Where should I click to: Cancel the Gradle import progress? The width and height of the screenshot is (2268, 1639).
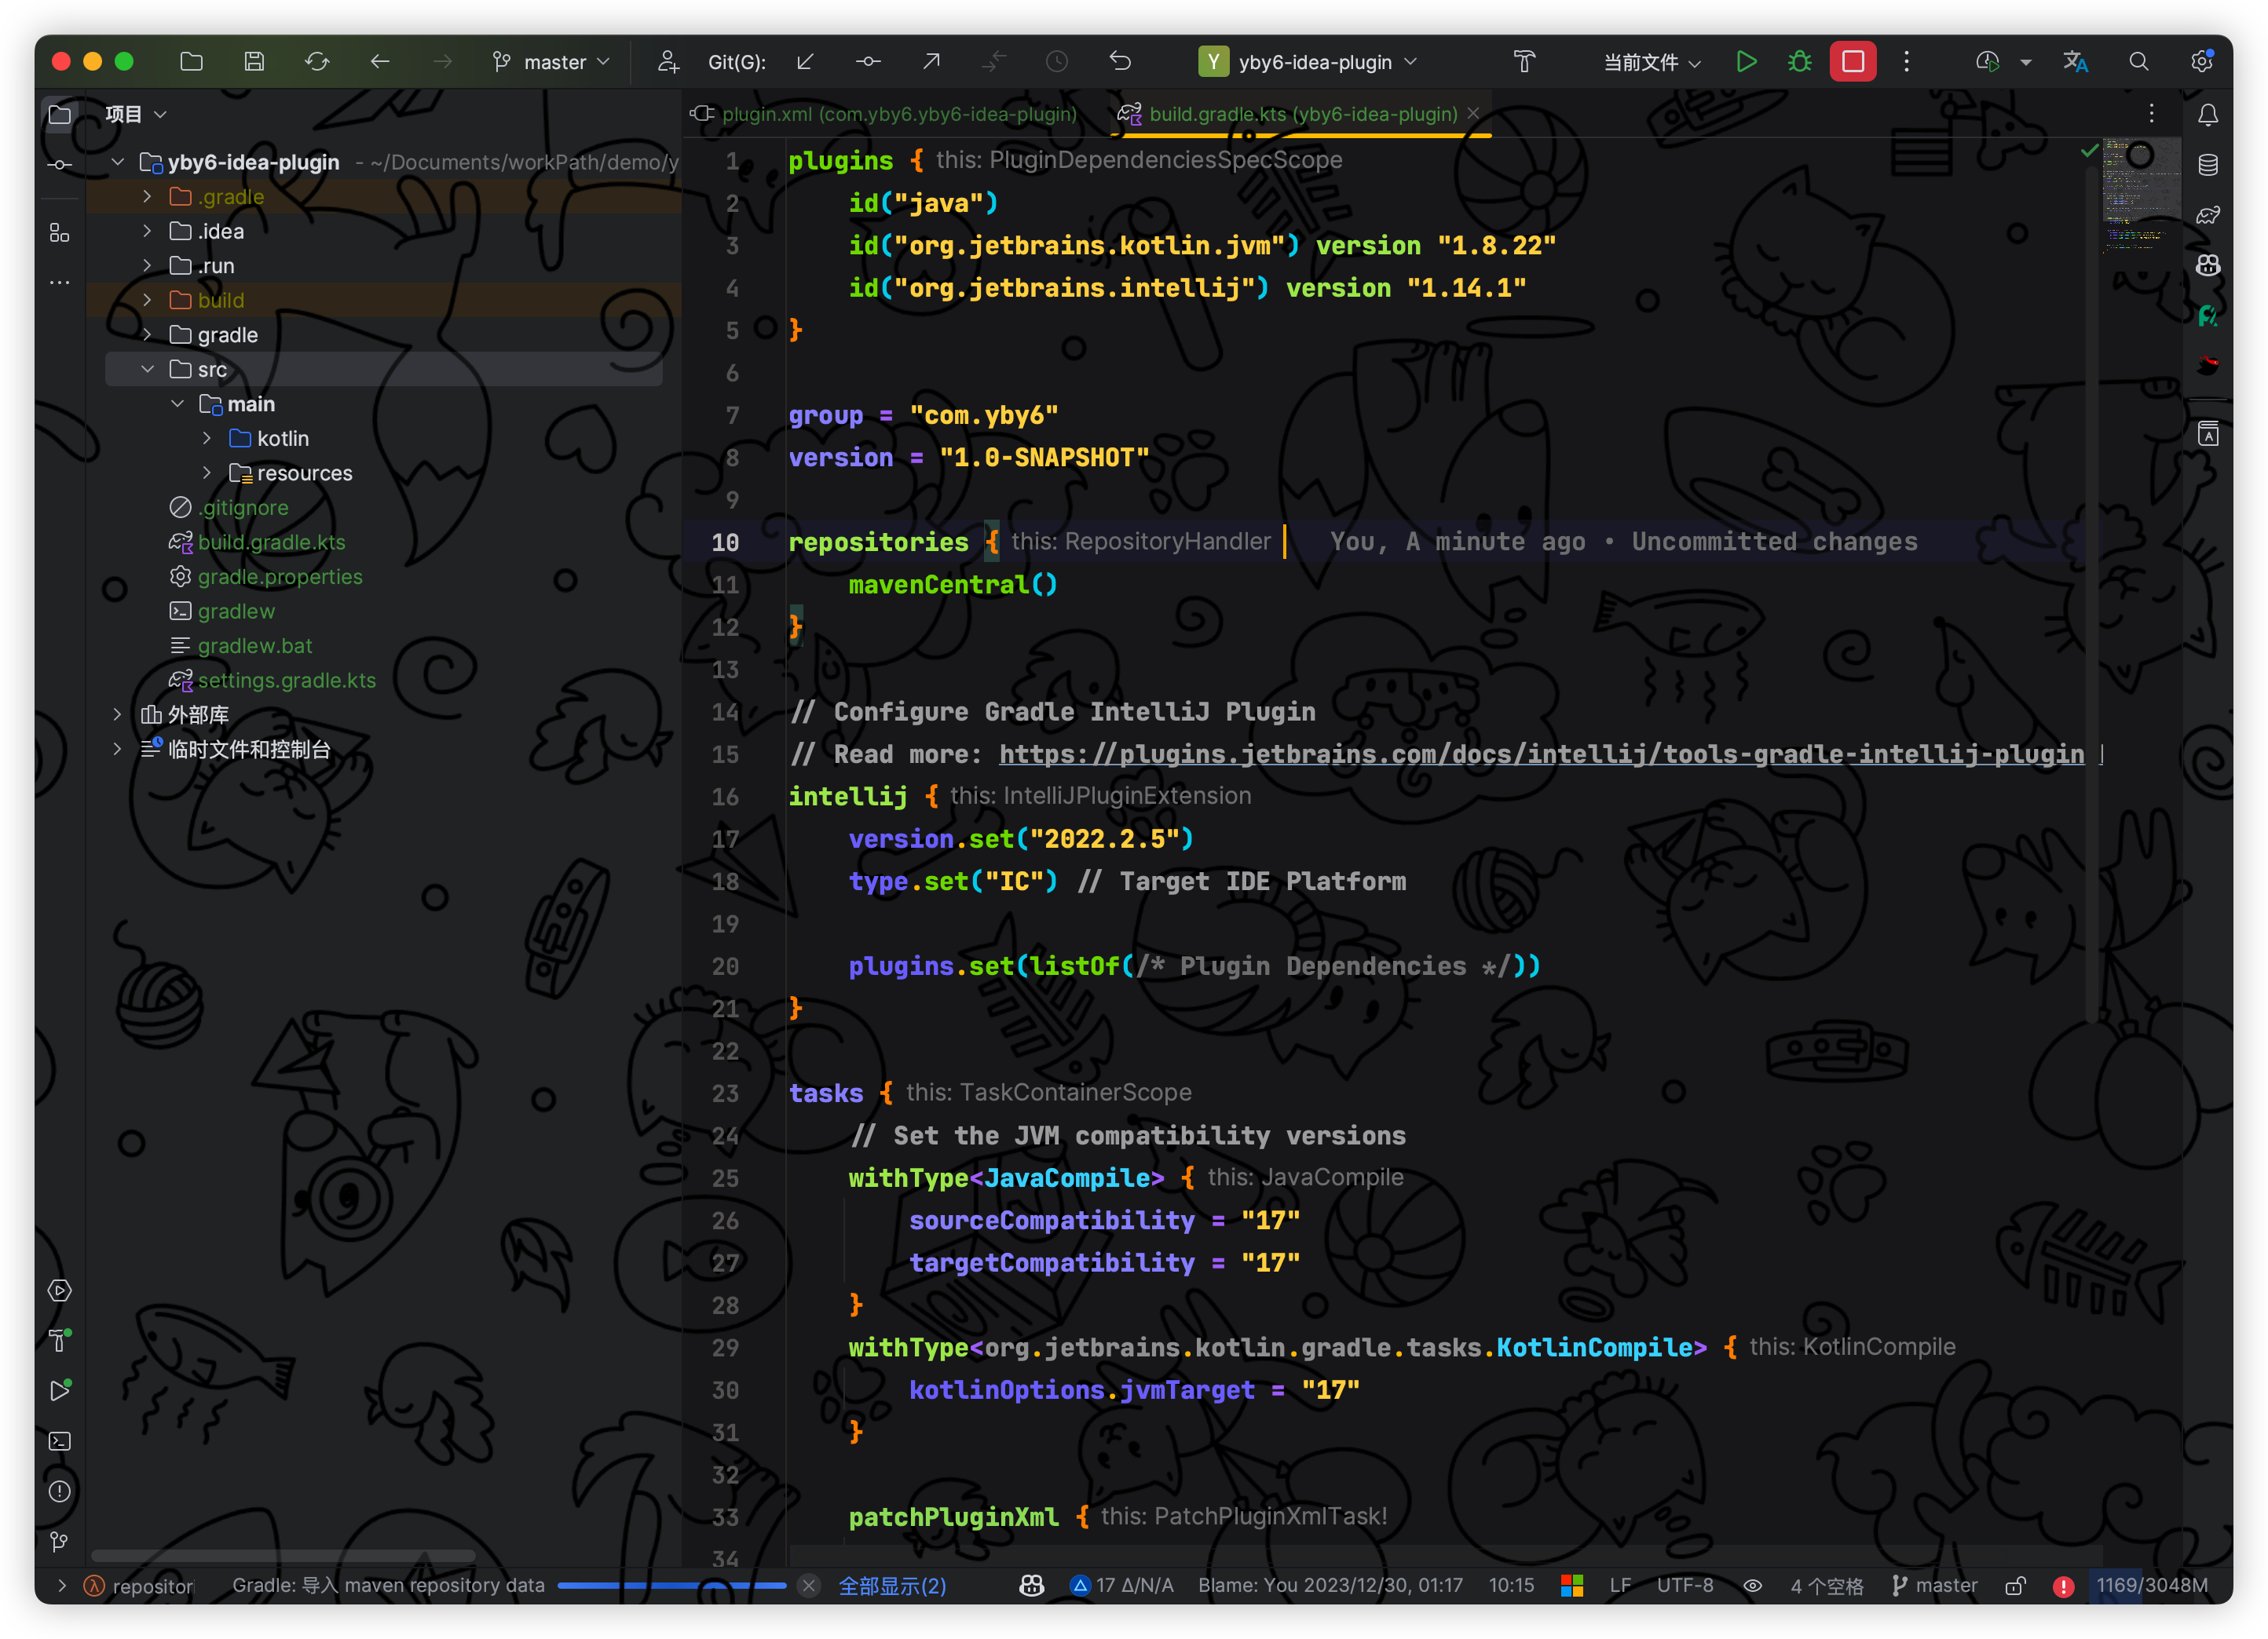(x=809, y=1586)
